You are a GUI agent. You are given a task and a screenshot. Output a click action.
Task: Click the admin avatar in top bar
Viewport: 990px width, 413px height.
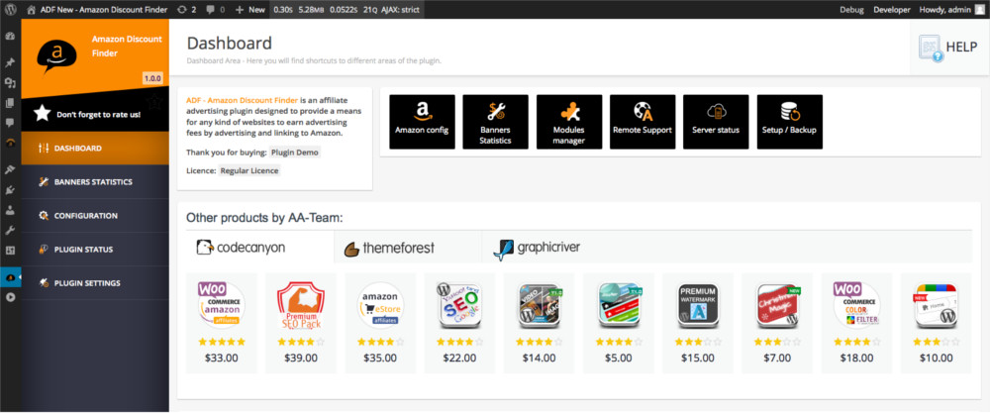[979, 10]
